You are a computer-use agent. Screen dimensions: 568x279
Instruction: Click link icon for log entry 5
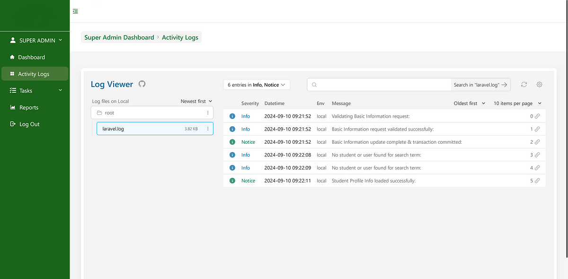click(x=537, y=181)
